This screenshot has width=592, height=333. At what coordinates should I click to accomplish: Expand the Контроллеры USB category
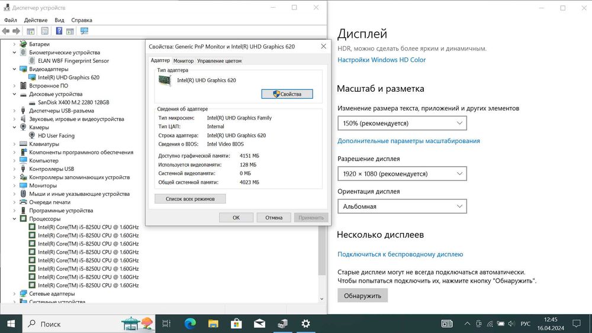[x=14, y=169]
